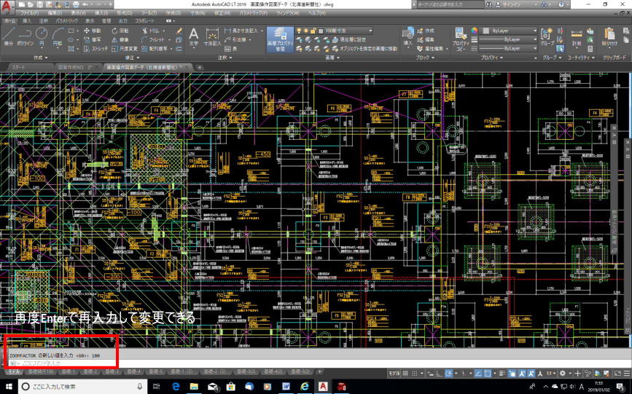The width and height of the screenshot is (632, 394).
Task: Expand the Layers (画層) panel
Action: (x=332, y=58)
